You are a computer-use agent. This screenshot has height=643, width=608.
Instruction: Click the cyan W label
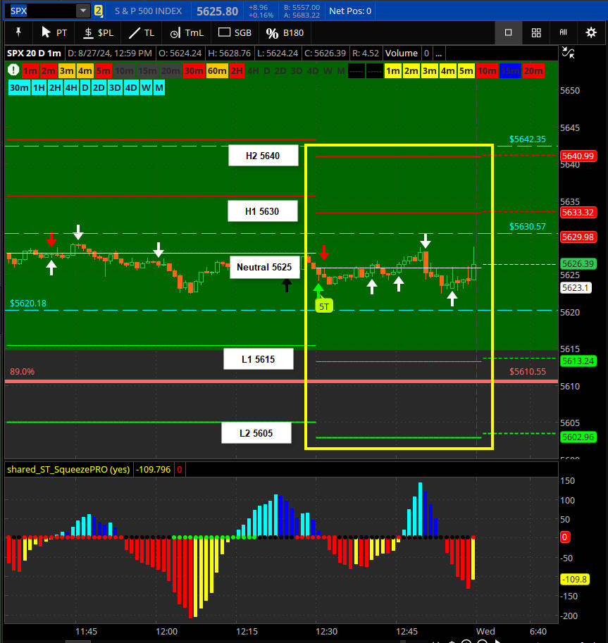click(146, 88)
